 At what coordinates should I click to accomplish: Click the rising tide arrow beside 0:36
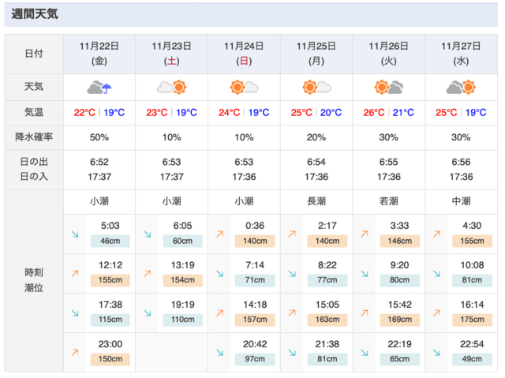pyautogui.click(x=220, y=234)
